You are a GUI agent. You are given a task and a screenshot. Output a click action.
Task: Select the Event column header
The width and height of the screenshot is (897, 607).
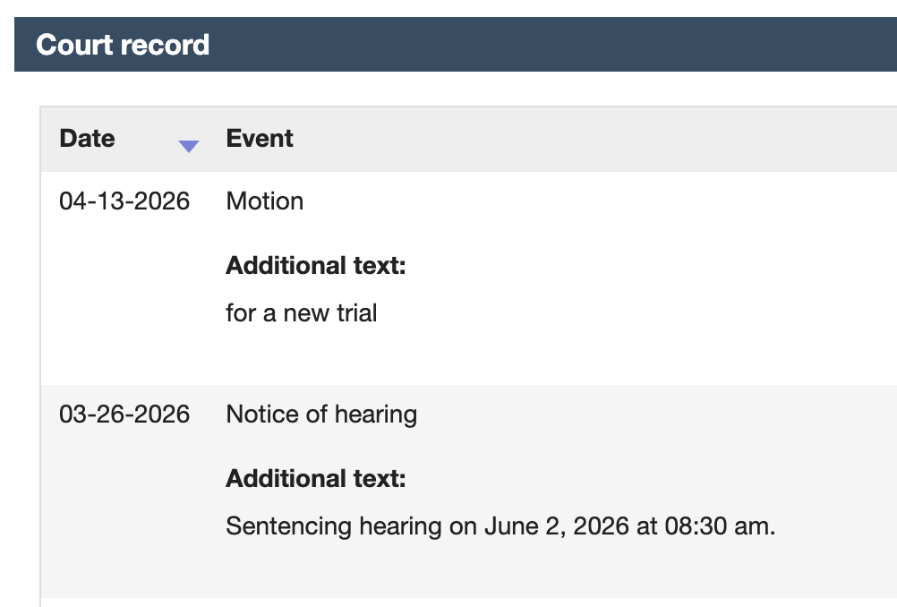[x=260, y=139]
